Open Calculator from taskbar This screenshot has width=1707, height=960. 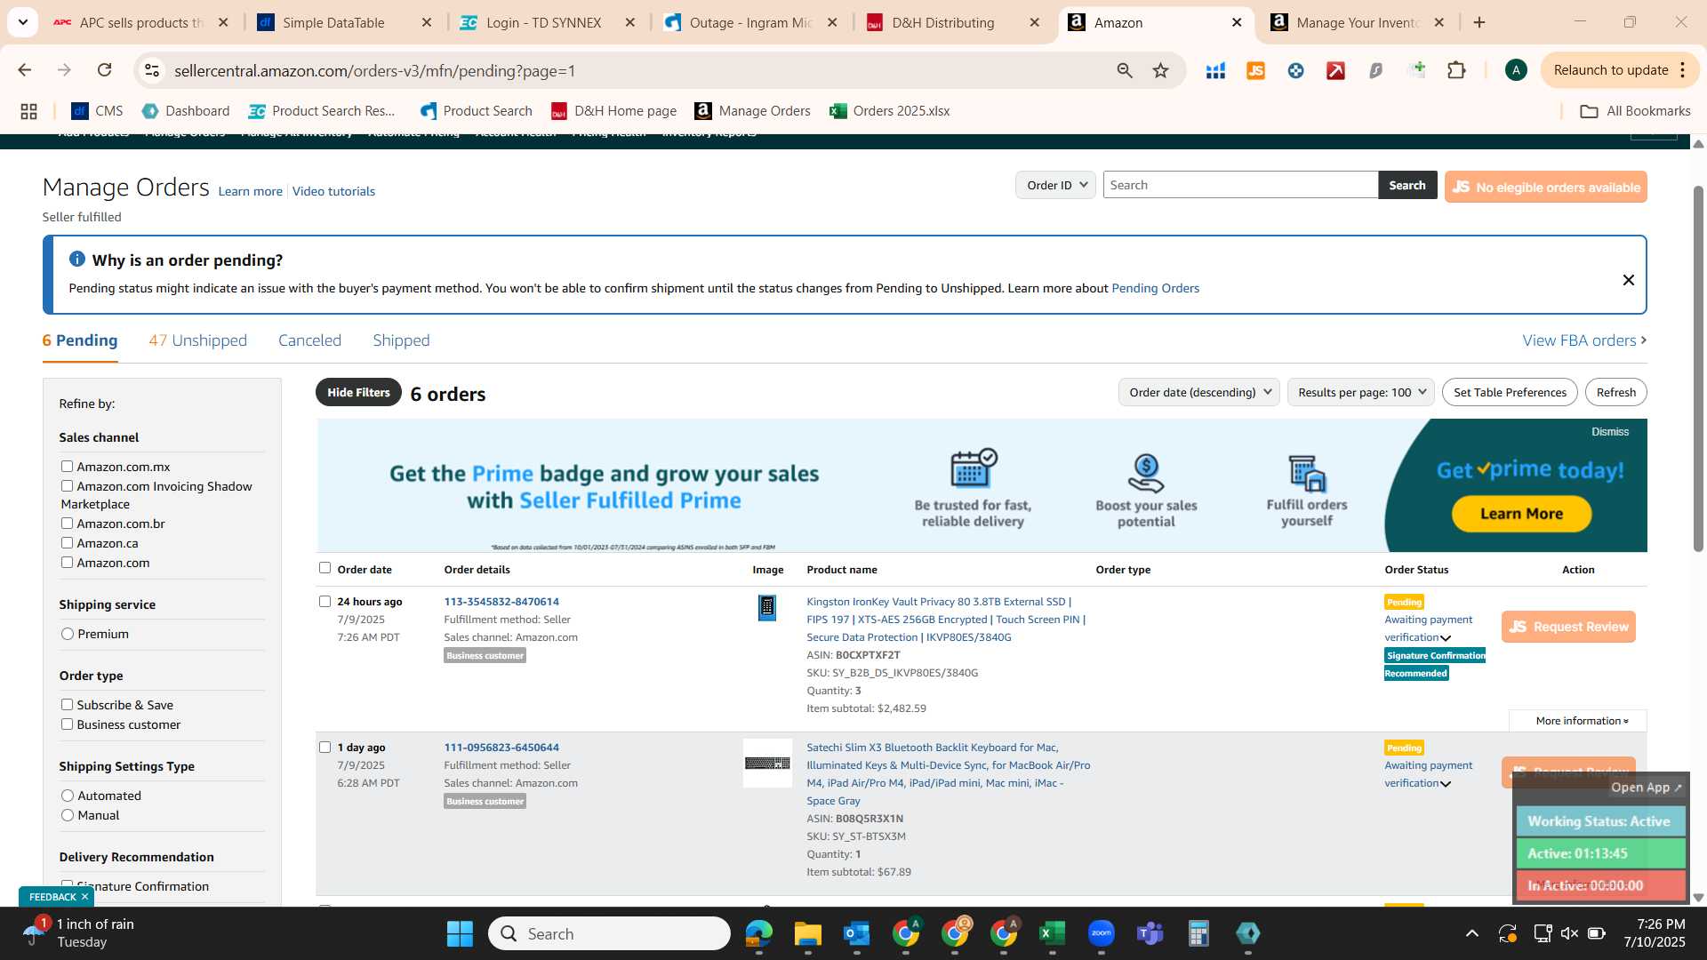1198,933
